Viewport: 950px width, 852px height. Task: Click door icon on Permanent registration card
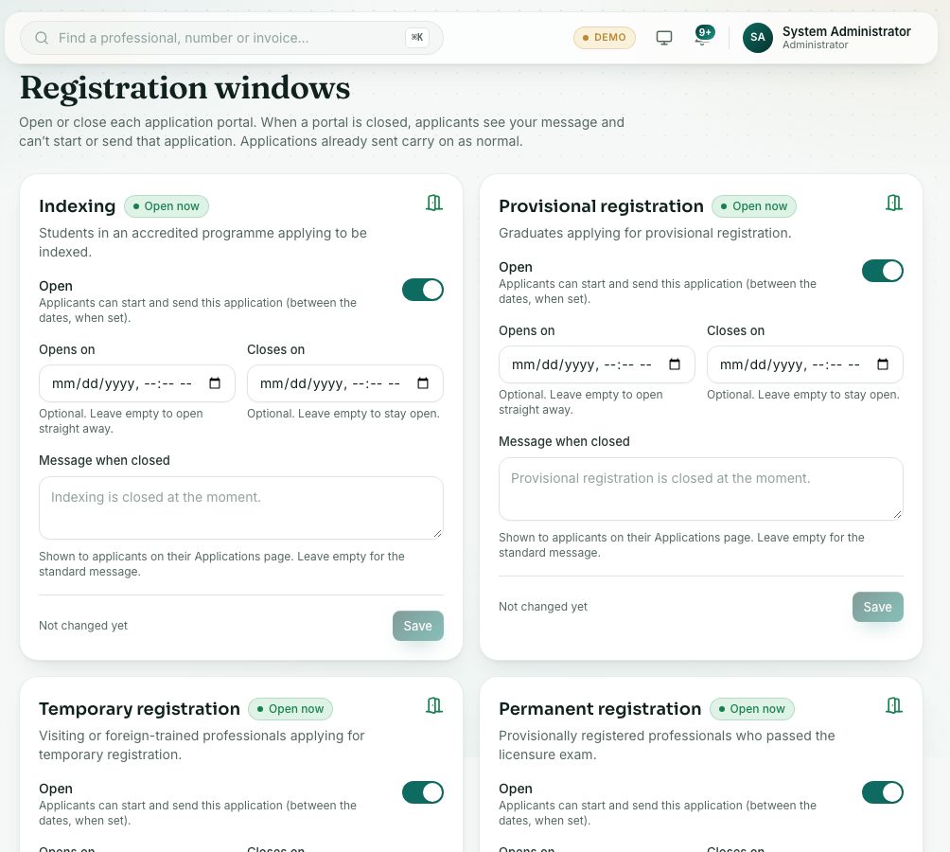894,705
